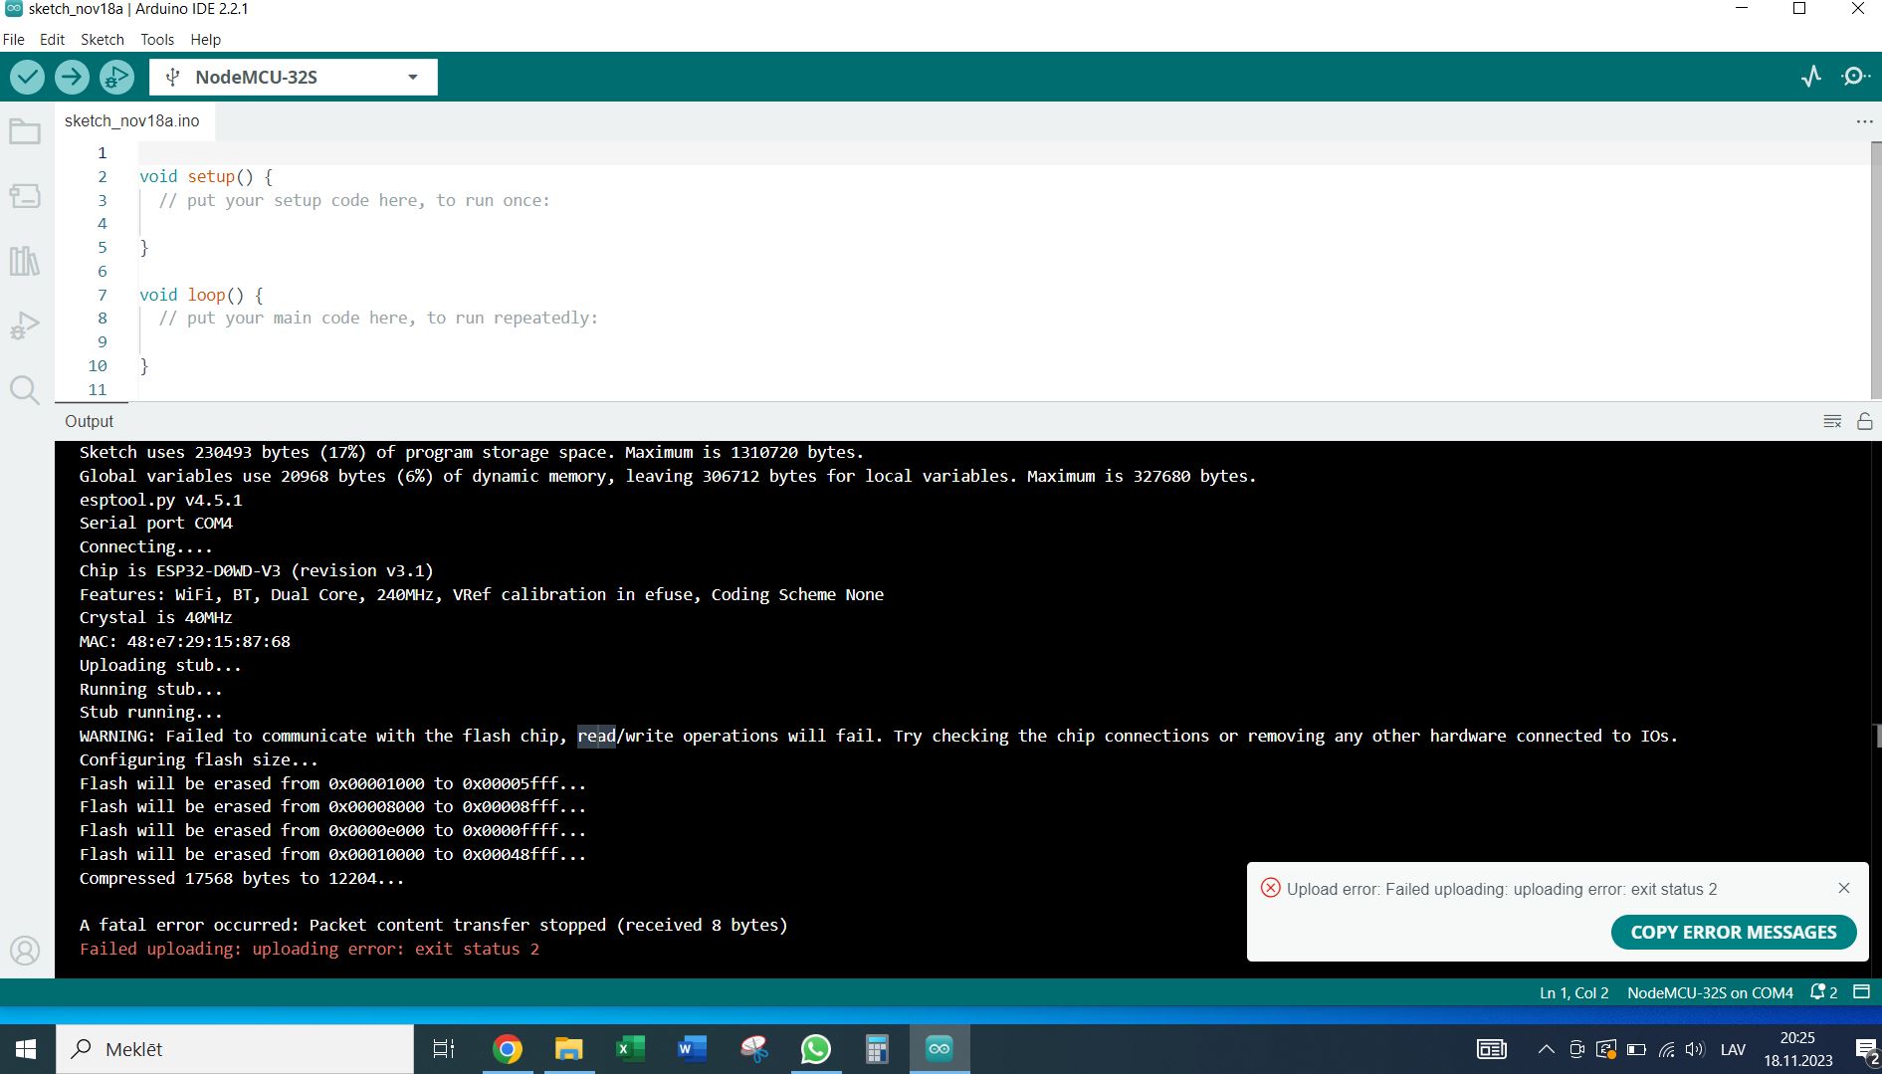Dismiss the upload error notification
This screenshot has width=1882, height=1074.
coord(1843,888)
